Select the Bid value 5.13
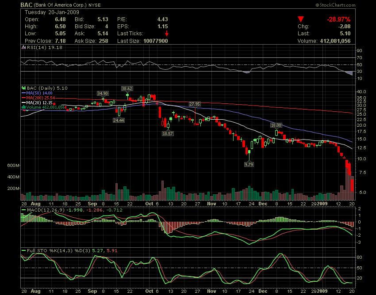 [103, 19]
